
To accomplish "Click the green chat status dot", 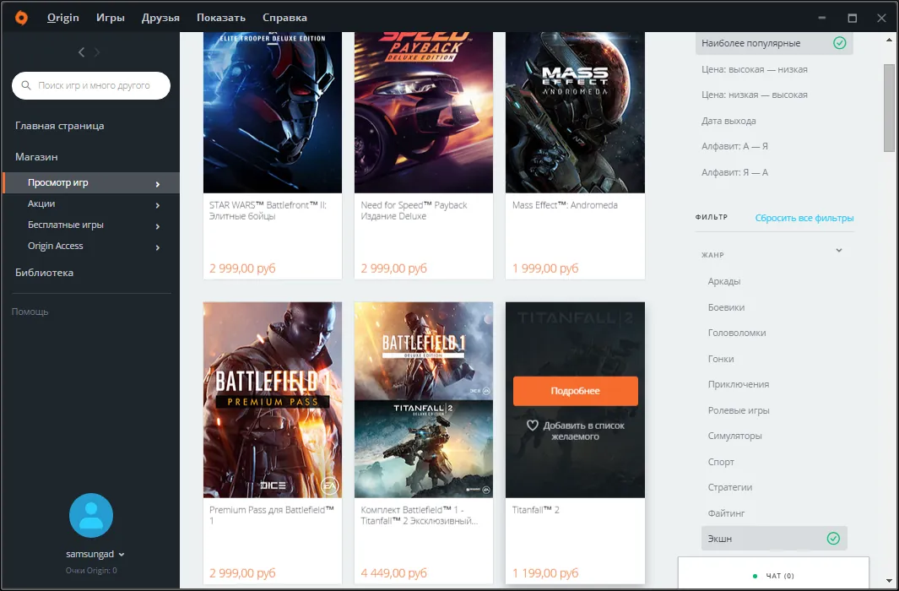I will [x=755, y=576].
